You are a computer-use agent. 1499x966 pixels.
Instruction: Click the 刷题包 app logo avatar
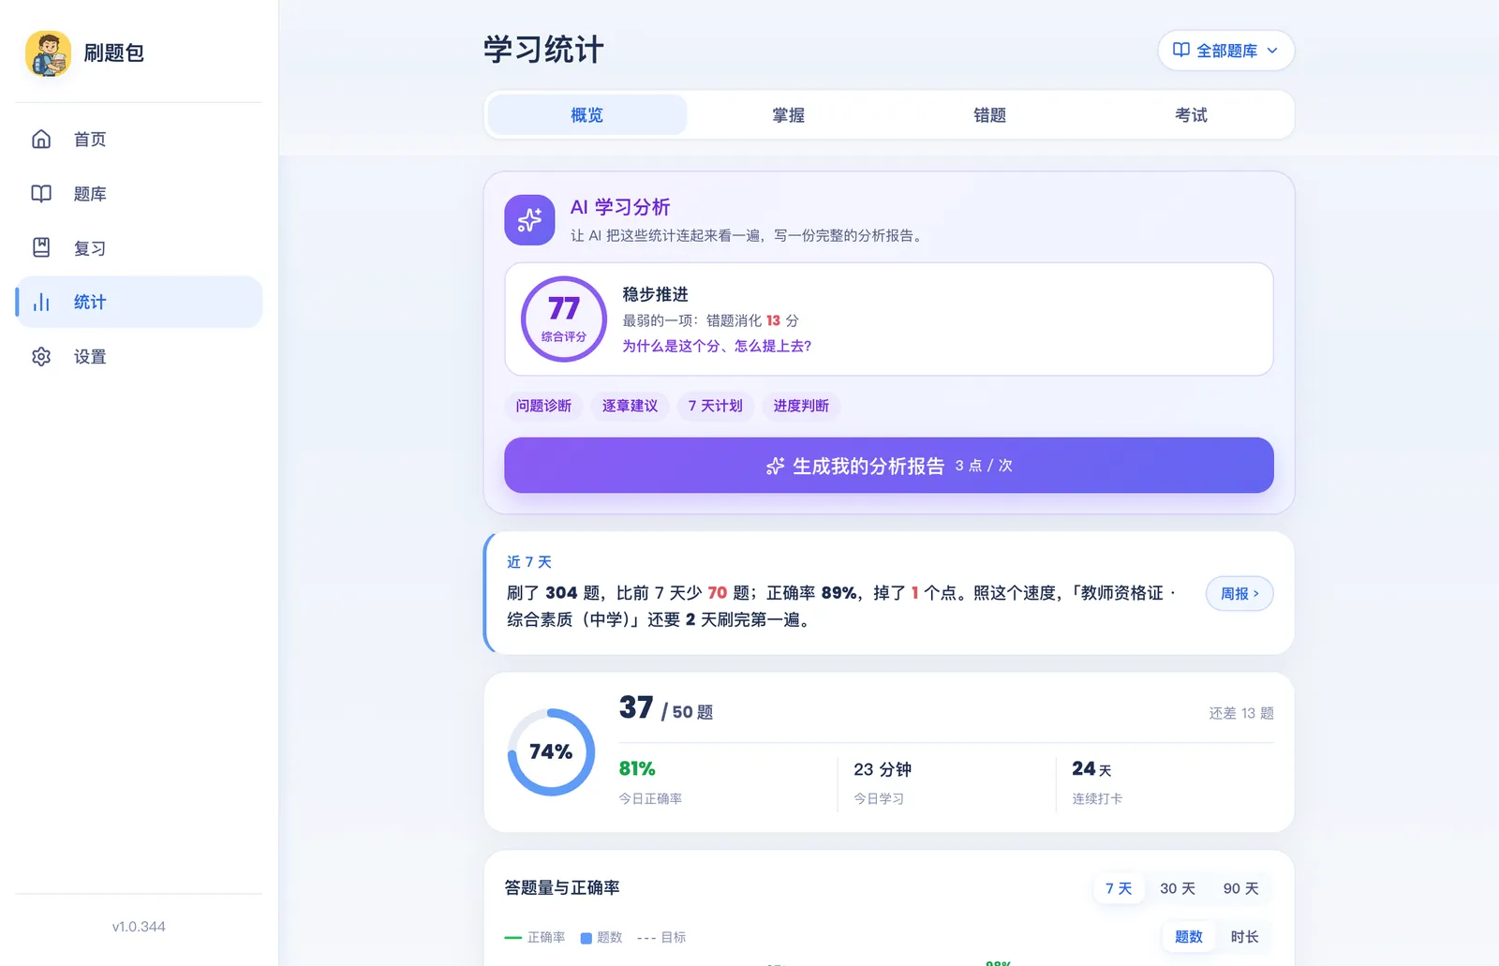pyautogui.click(x=49, y=52)
